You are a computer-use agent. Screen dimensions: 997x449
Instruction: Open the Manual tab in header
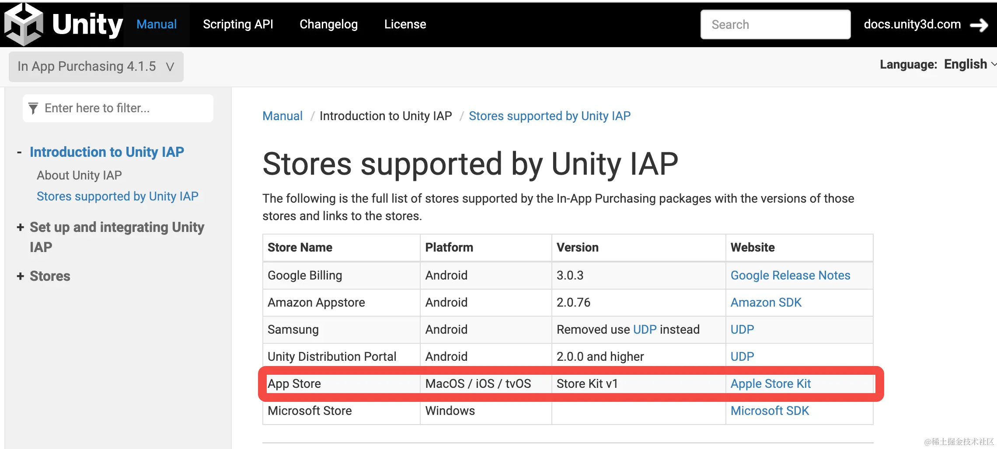[x=157, y=24]
